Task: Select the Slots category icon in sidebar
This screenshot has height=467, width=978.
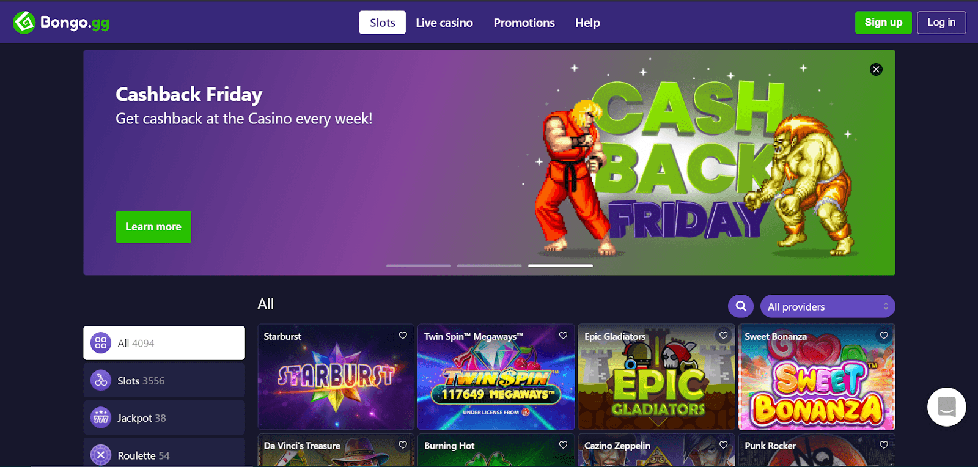Action: (x=101, y=380)
